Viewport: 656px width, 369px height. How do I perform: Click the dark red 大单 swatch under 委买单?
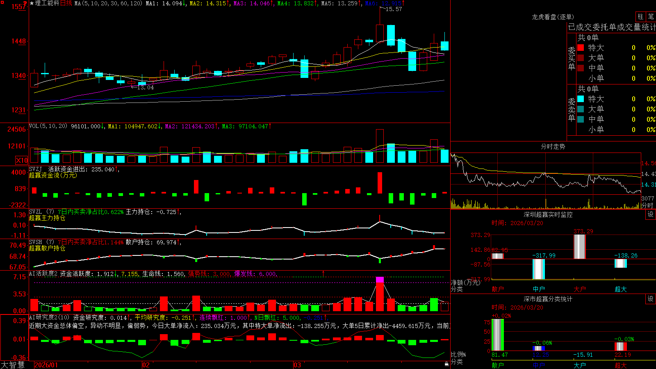pos(581,58)
